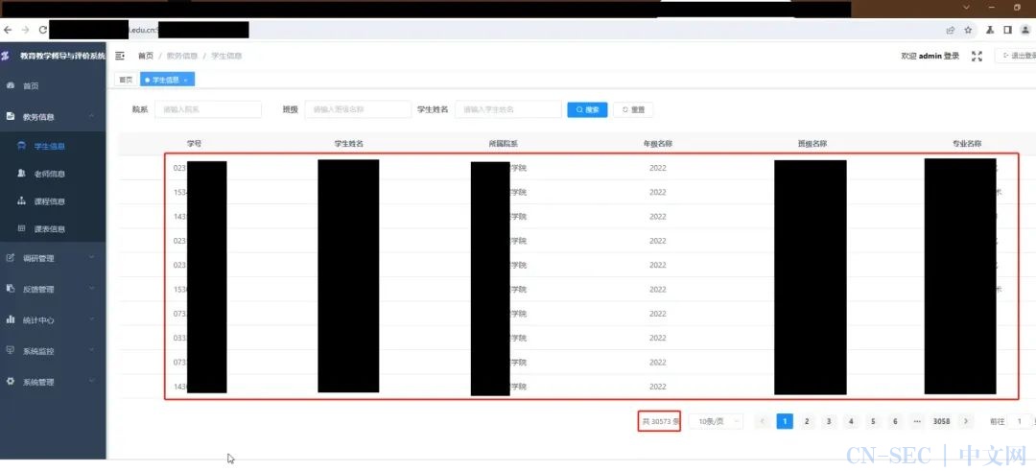Collapse the 教务信息 sidebar menu

coord(53,116)
